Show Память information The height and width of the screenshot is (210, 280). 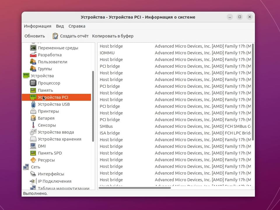(45, 90)
